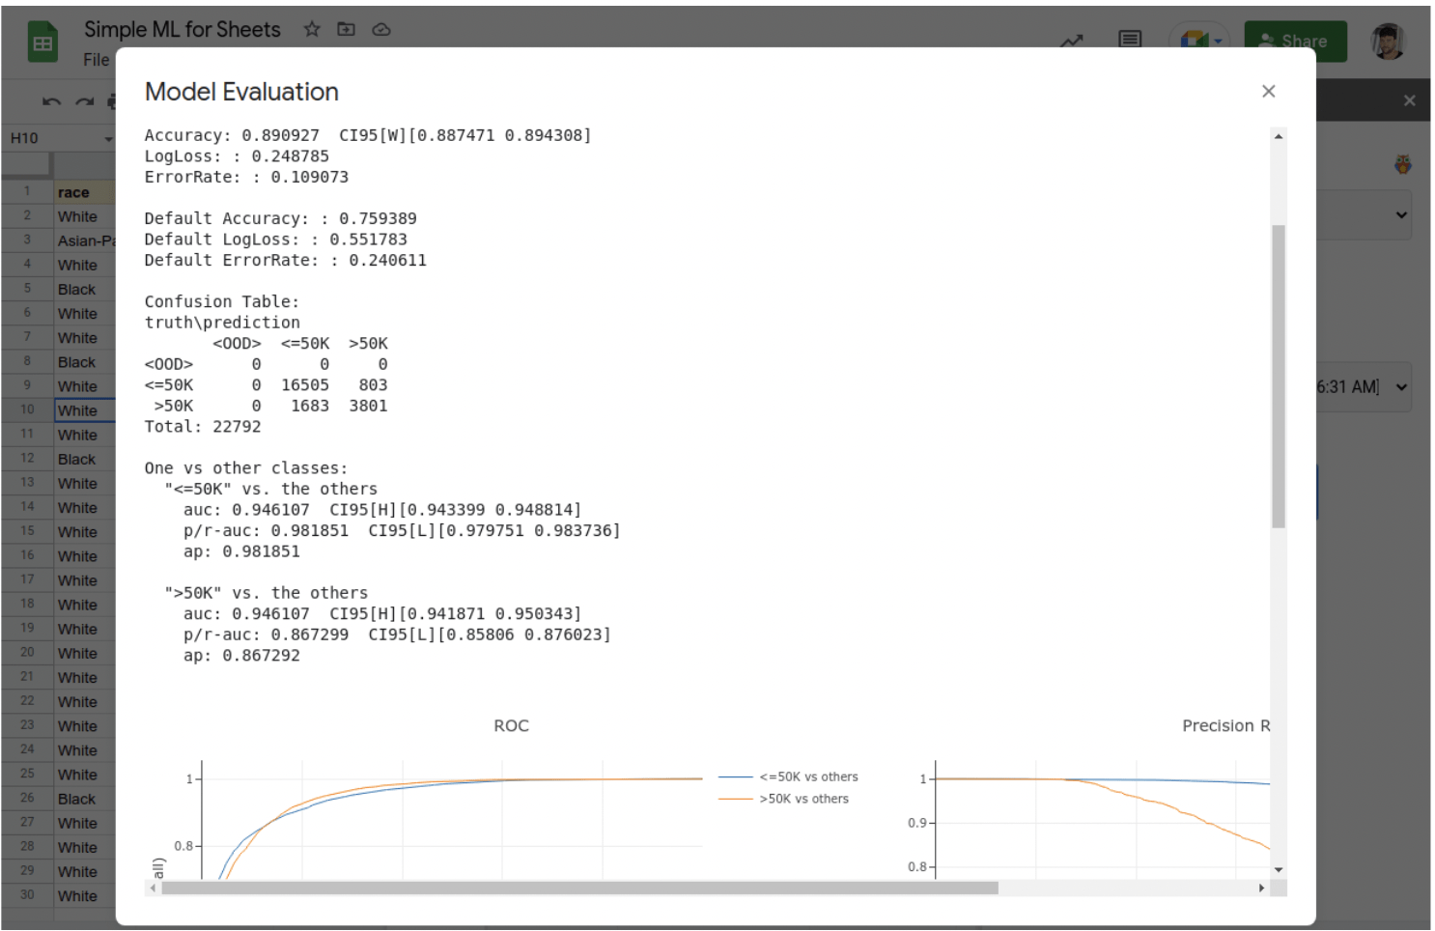
Task: Click the vertical scrollbar thumb in dialog
Action: [1278, 377]
